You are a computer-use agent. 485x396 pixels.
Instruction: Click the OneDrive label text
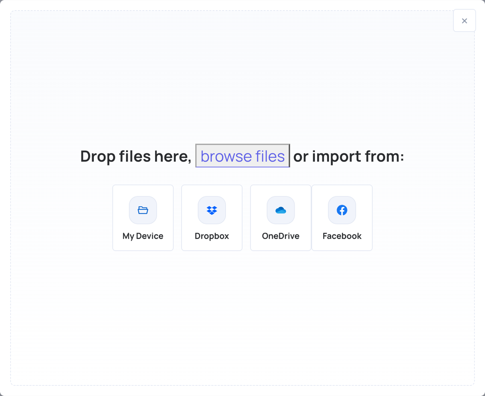point(281,236)
